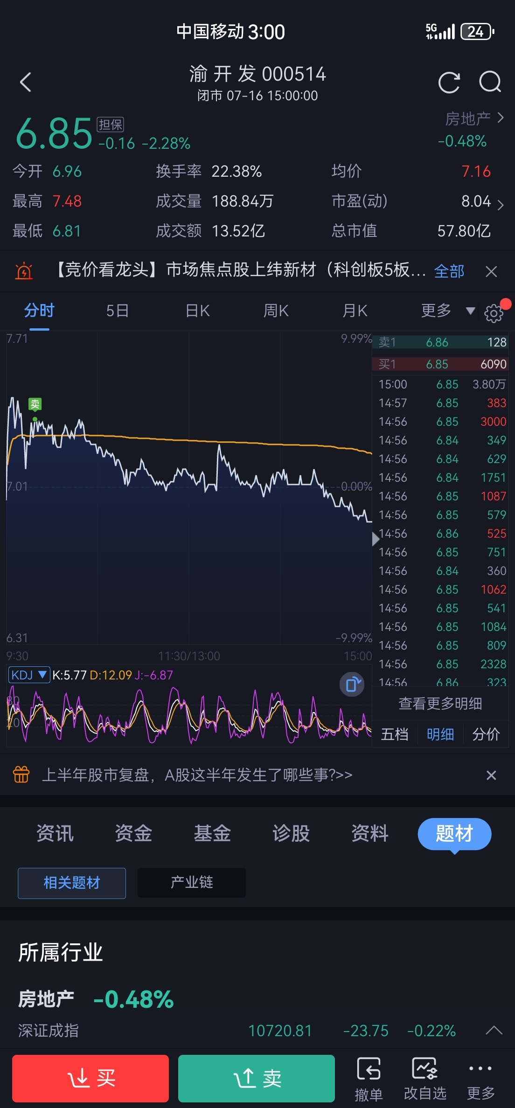Tap the green 卖 marker on chart
Viewport: 515px width, 1108px height.
coord(35,404)
